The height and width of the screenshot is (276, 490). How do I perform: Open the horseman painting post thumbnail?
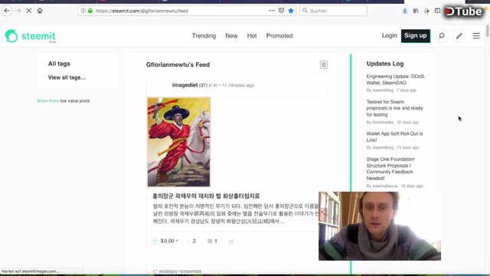click(x=179, y=142)
